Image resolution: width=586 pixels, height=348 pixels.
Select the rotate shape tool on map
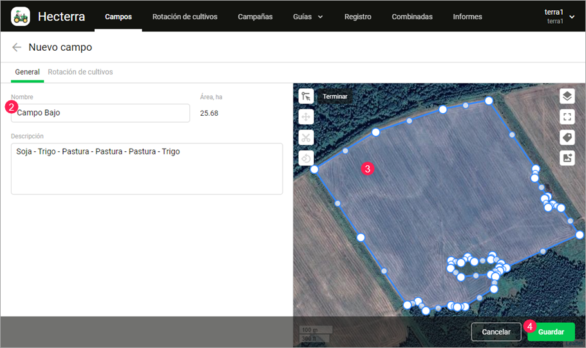[306, 158]
